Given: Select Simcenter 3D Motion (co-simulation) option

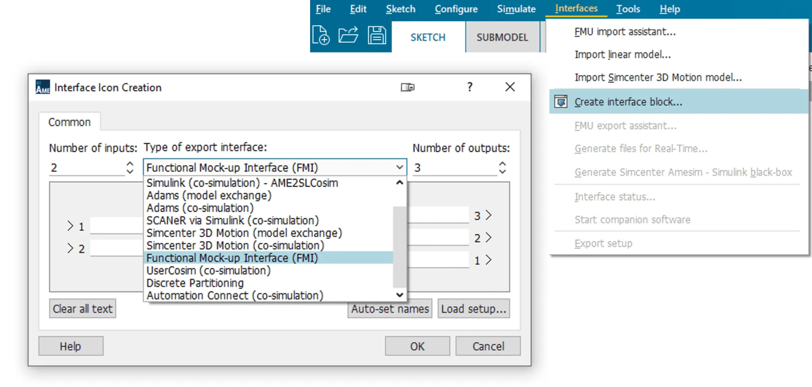Looking at the screenshot, I should click(x=268, y=245).
